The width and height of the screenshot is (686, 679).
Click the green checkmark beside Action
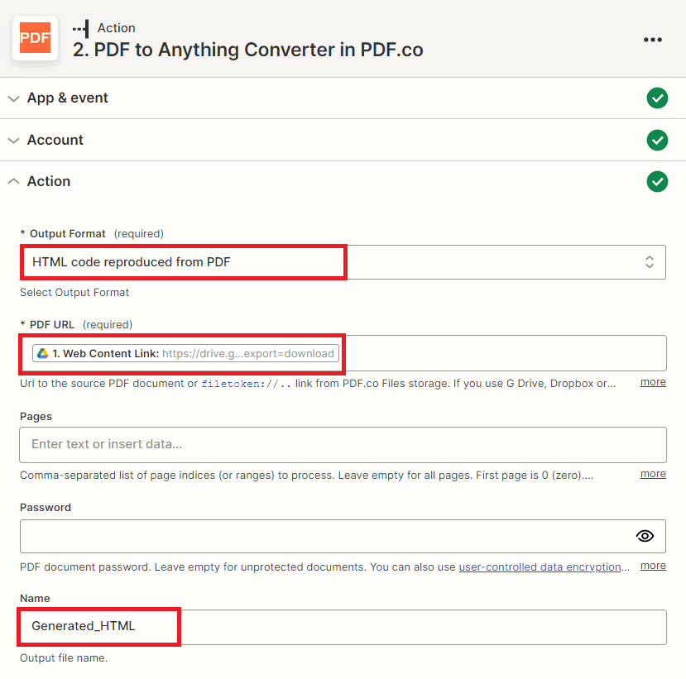click(657, 181)
